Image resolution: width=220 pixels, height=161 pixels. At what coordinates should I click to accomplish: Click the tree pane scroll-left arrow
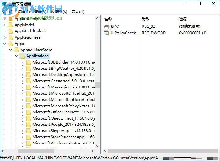(2, 151)
